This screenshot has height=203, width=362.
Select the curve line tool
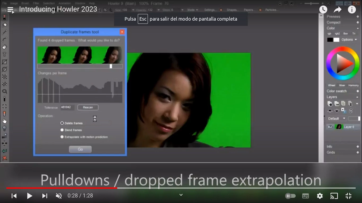(5, 40)
